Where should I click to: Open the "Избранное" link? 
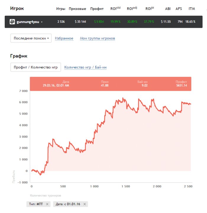click(64, 38)
